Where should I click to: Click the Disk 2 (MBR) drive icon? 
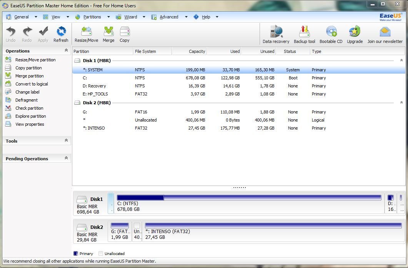pos(77,103)
